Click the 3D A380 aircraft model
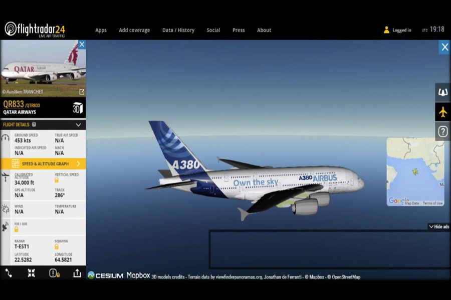451x300 pixels. pyautogui.click(x=255, y=175)
